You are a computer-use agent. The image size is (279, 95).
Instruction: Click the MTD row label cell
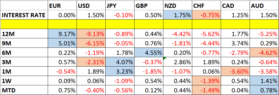(24, 90)
